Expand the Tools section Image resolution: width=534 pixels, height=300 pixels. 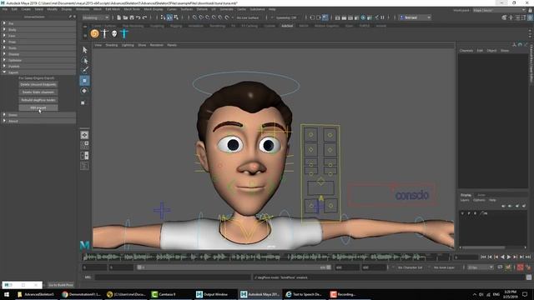tap(38, 48)
